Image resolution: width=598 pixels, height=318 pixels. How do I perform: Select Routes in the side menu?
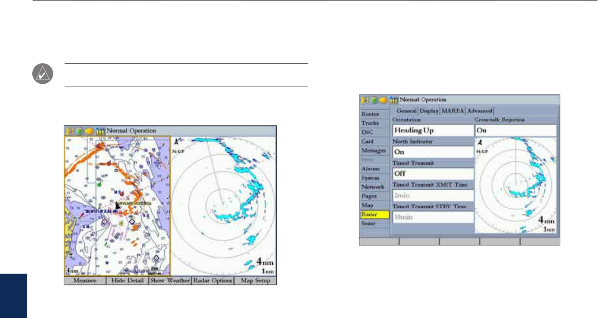(374, 114)
